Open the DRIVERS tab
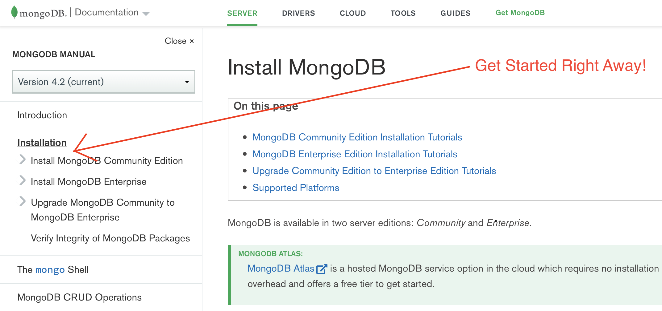Screen dimensions: 662x311 (298, 13)
